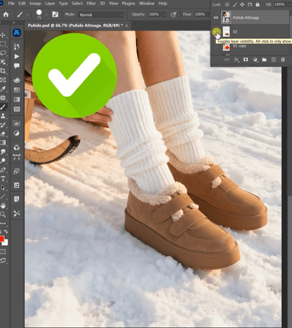Toggle pressure for opacity button

[173, 14]
